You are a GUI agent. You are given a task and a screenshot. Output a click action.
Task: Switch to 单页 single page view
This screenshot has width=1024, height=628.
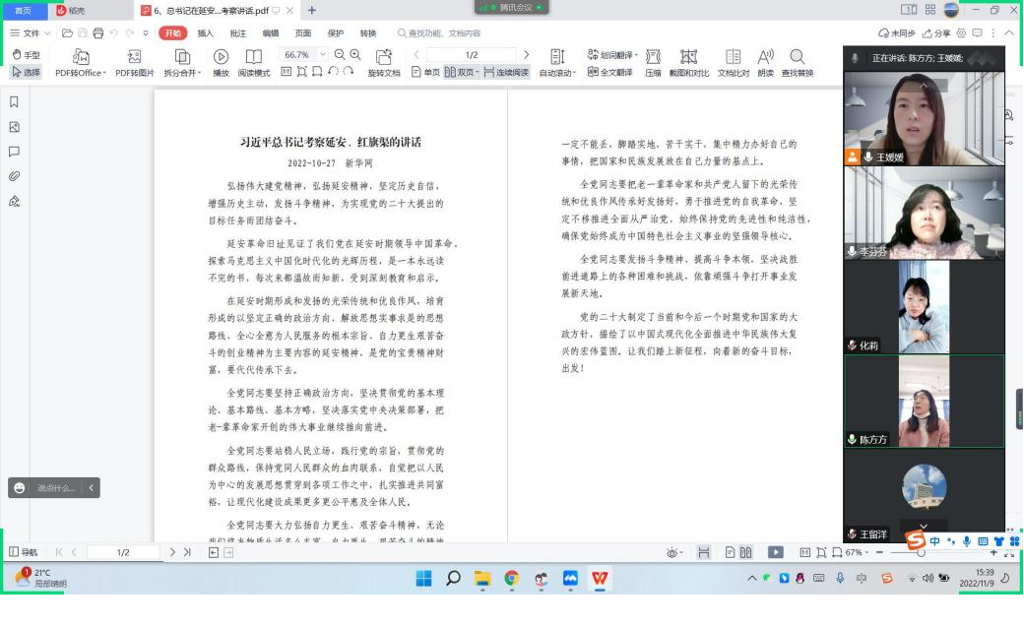(425, 72)
